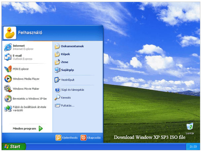Viewport: 202px width, 153px height.
Task: Click the Kijelentkezés button text
Action: pyautogui.click(x=70, y=138)
